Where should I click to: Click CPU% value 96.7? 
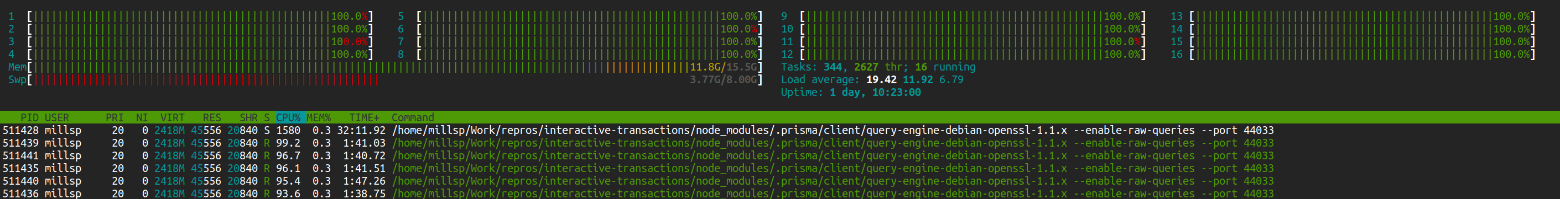tap(288, 155)
